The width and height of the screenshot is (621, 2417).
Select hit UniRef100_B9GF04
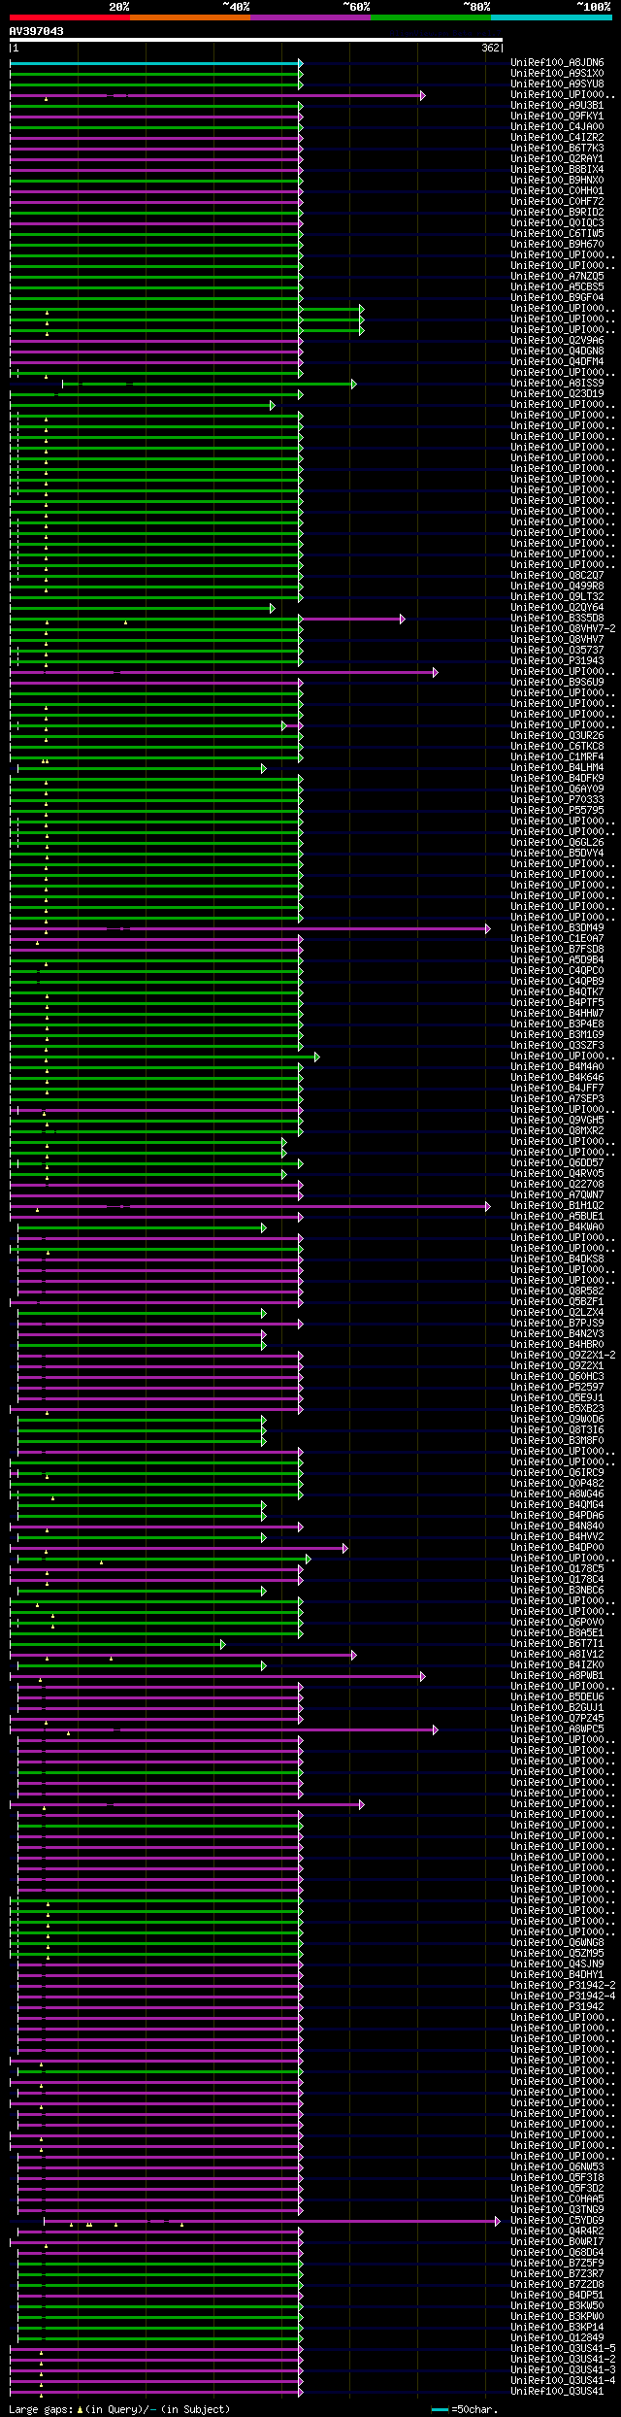(557, 298)
